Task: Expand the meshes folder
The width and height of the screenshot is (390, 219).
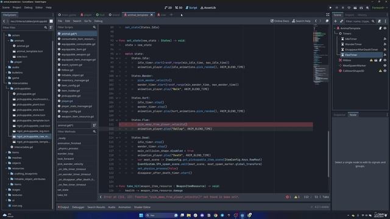Action: (7, 158)
